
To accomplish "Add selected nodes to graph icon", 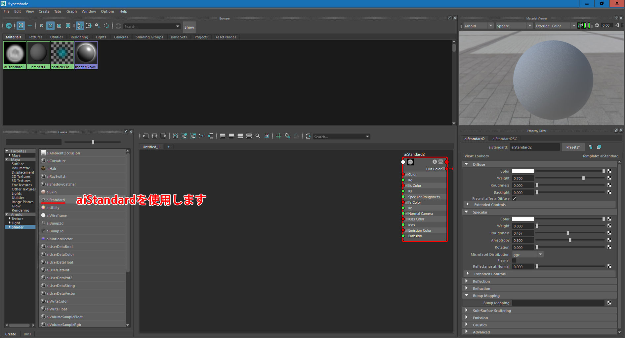I will (x=184, y=136).
